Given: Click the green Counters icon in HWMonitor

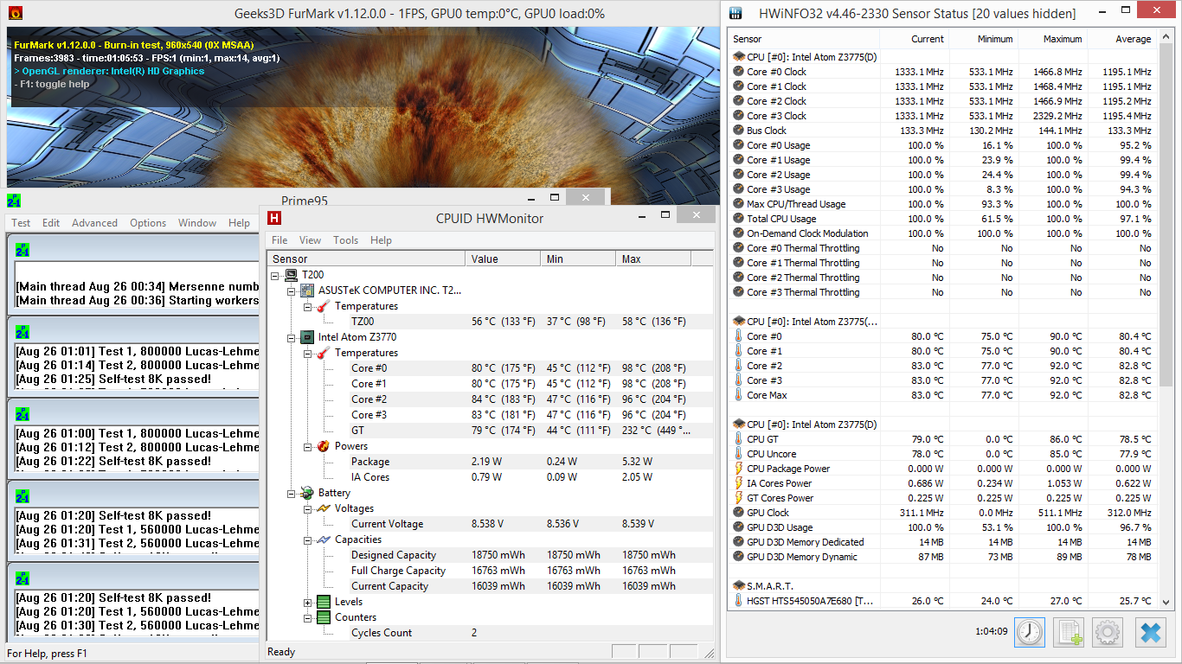Looking at the screenshot, I should click(x=323, y=617).
